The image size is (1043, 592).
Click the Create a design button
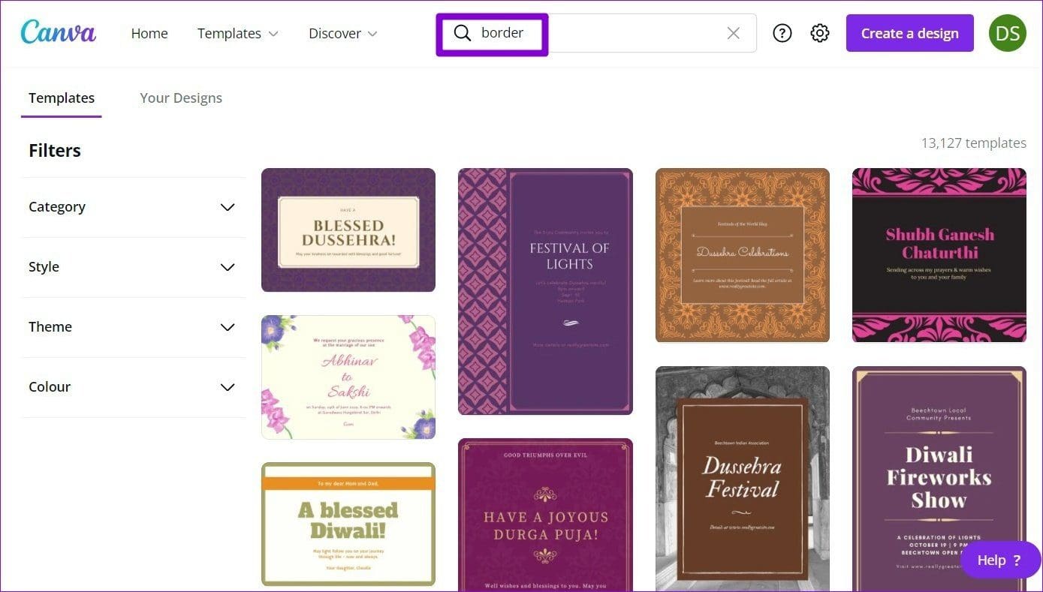[x=909, y=33]
